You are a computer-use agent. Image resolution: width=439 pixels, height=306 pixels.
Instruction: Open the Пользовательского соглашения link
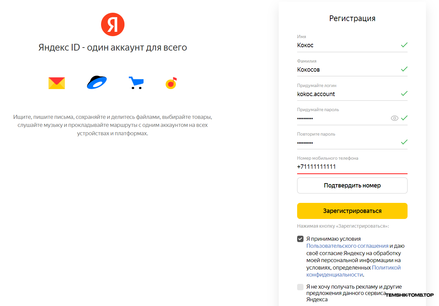coord(347,246)
